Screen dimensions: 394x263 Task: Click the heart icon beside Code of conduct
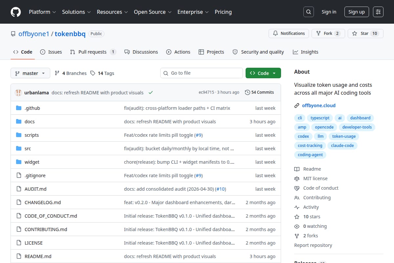pyautogui.click(x=297, y=188)
